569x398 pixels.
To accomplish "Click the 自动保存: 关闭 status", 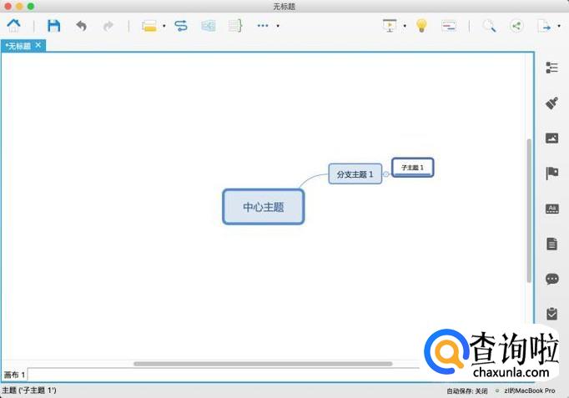I will [x=467, y=390].
